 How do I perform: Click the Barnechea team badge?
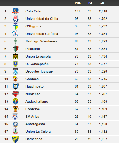click(16, 139)
